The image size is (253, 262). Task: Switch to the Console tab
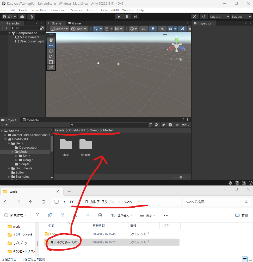click(x=31, y=120)
